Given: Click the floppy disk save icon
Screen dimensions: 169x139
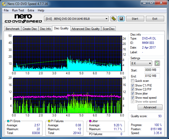Looking at the screenshot, I should [x=121, y=19].
